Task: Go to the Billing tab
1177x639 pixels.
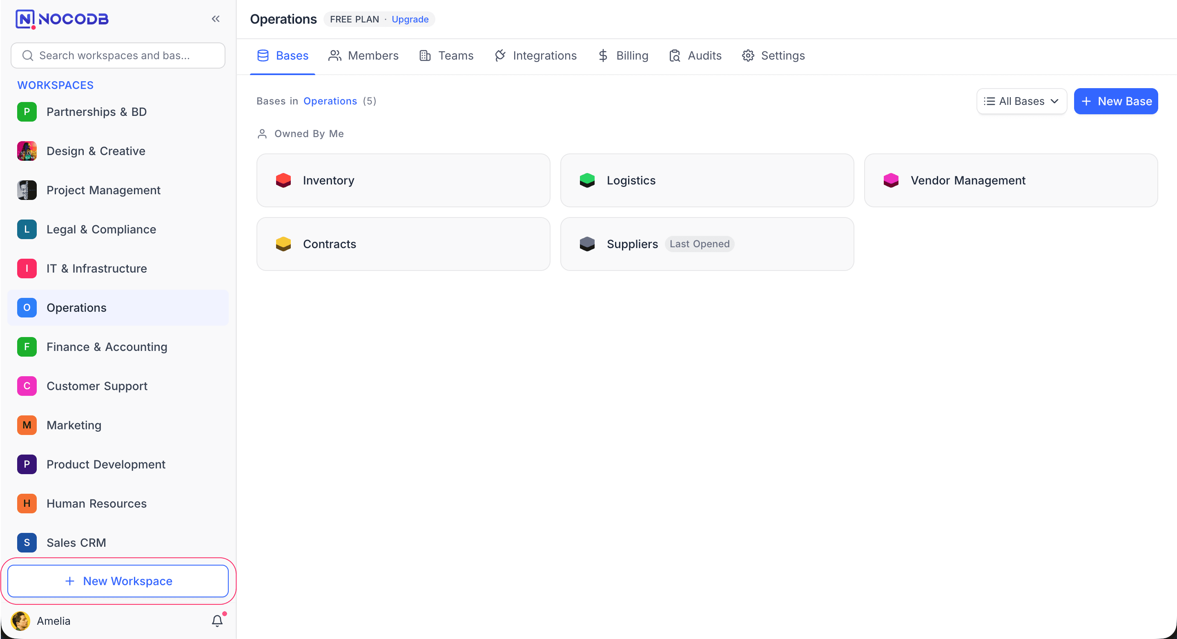Action: coord(623,55)
